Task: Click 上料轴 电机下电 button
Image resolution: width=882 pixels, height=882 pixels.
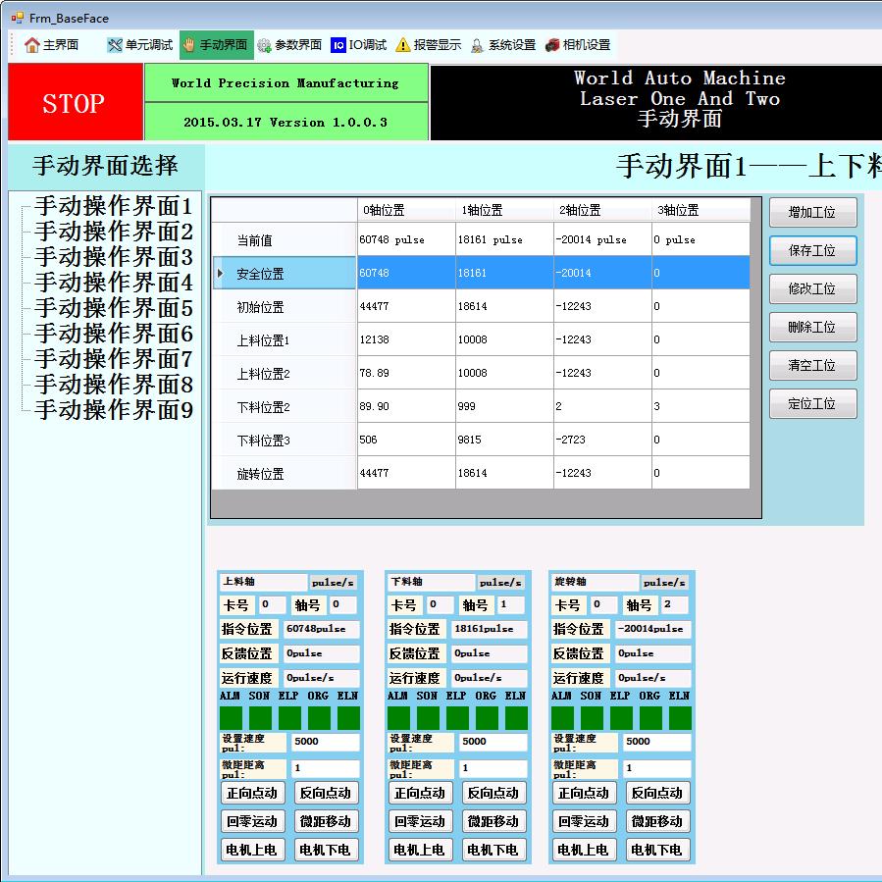Action: pyautogui.click(x=326, y=850)
